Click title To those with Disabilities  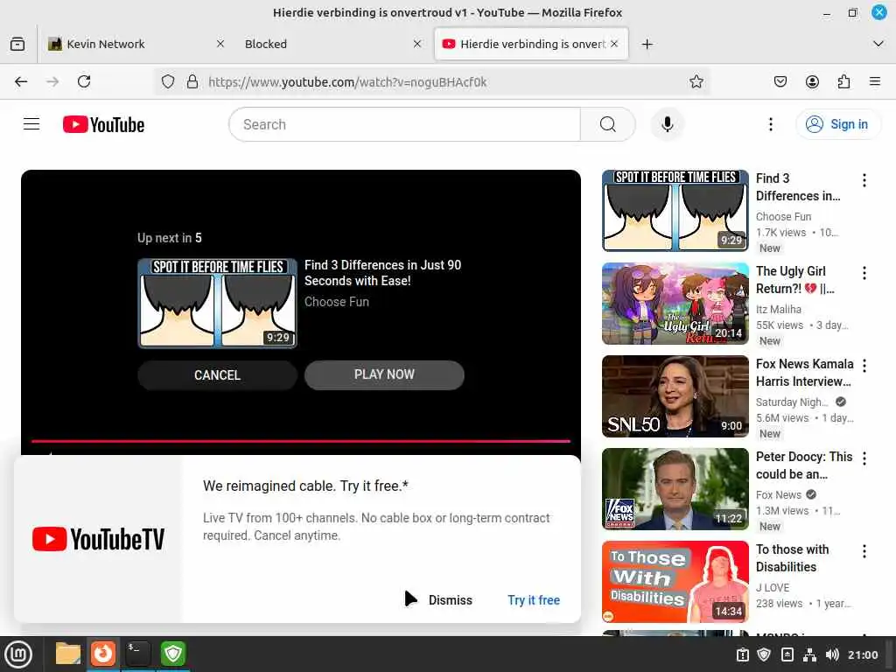pyautogui.click(x=793, y=557)
